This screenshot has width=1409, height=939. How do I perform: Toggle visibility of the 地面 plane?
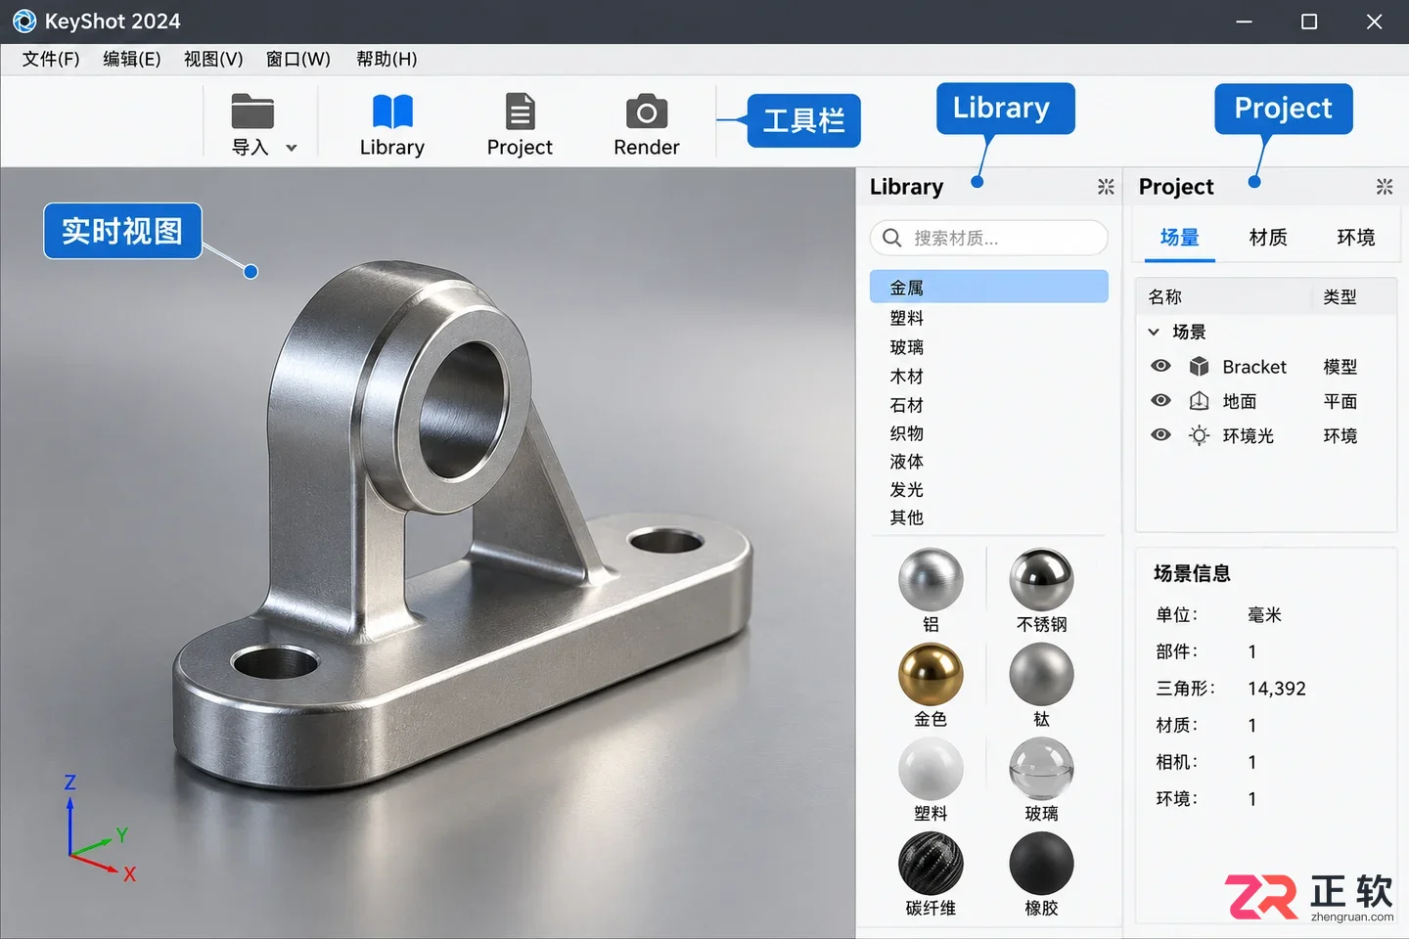[x=1160, y=400]
